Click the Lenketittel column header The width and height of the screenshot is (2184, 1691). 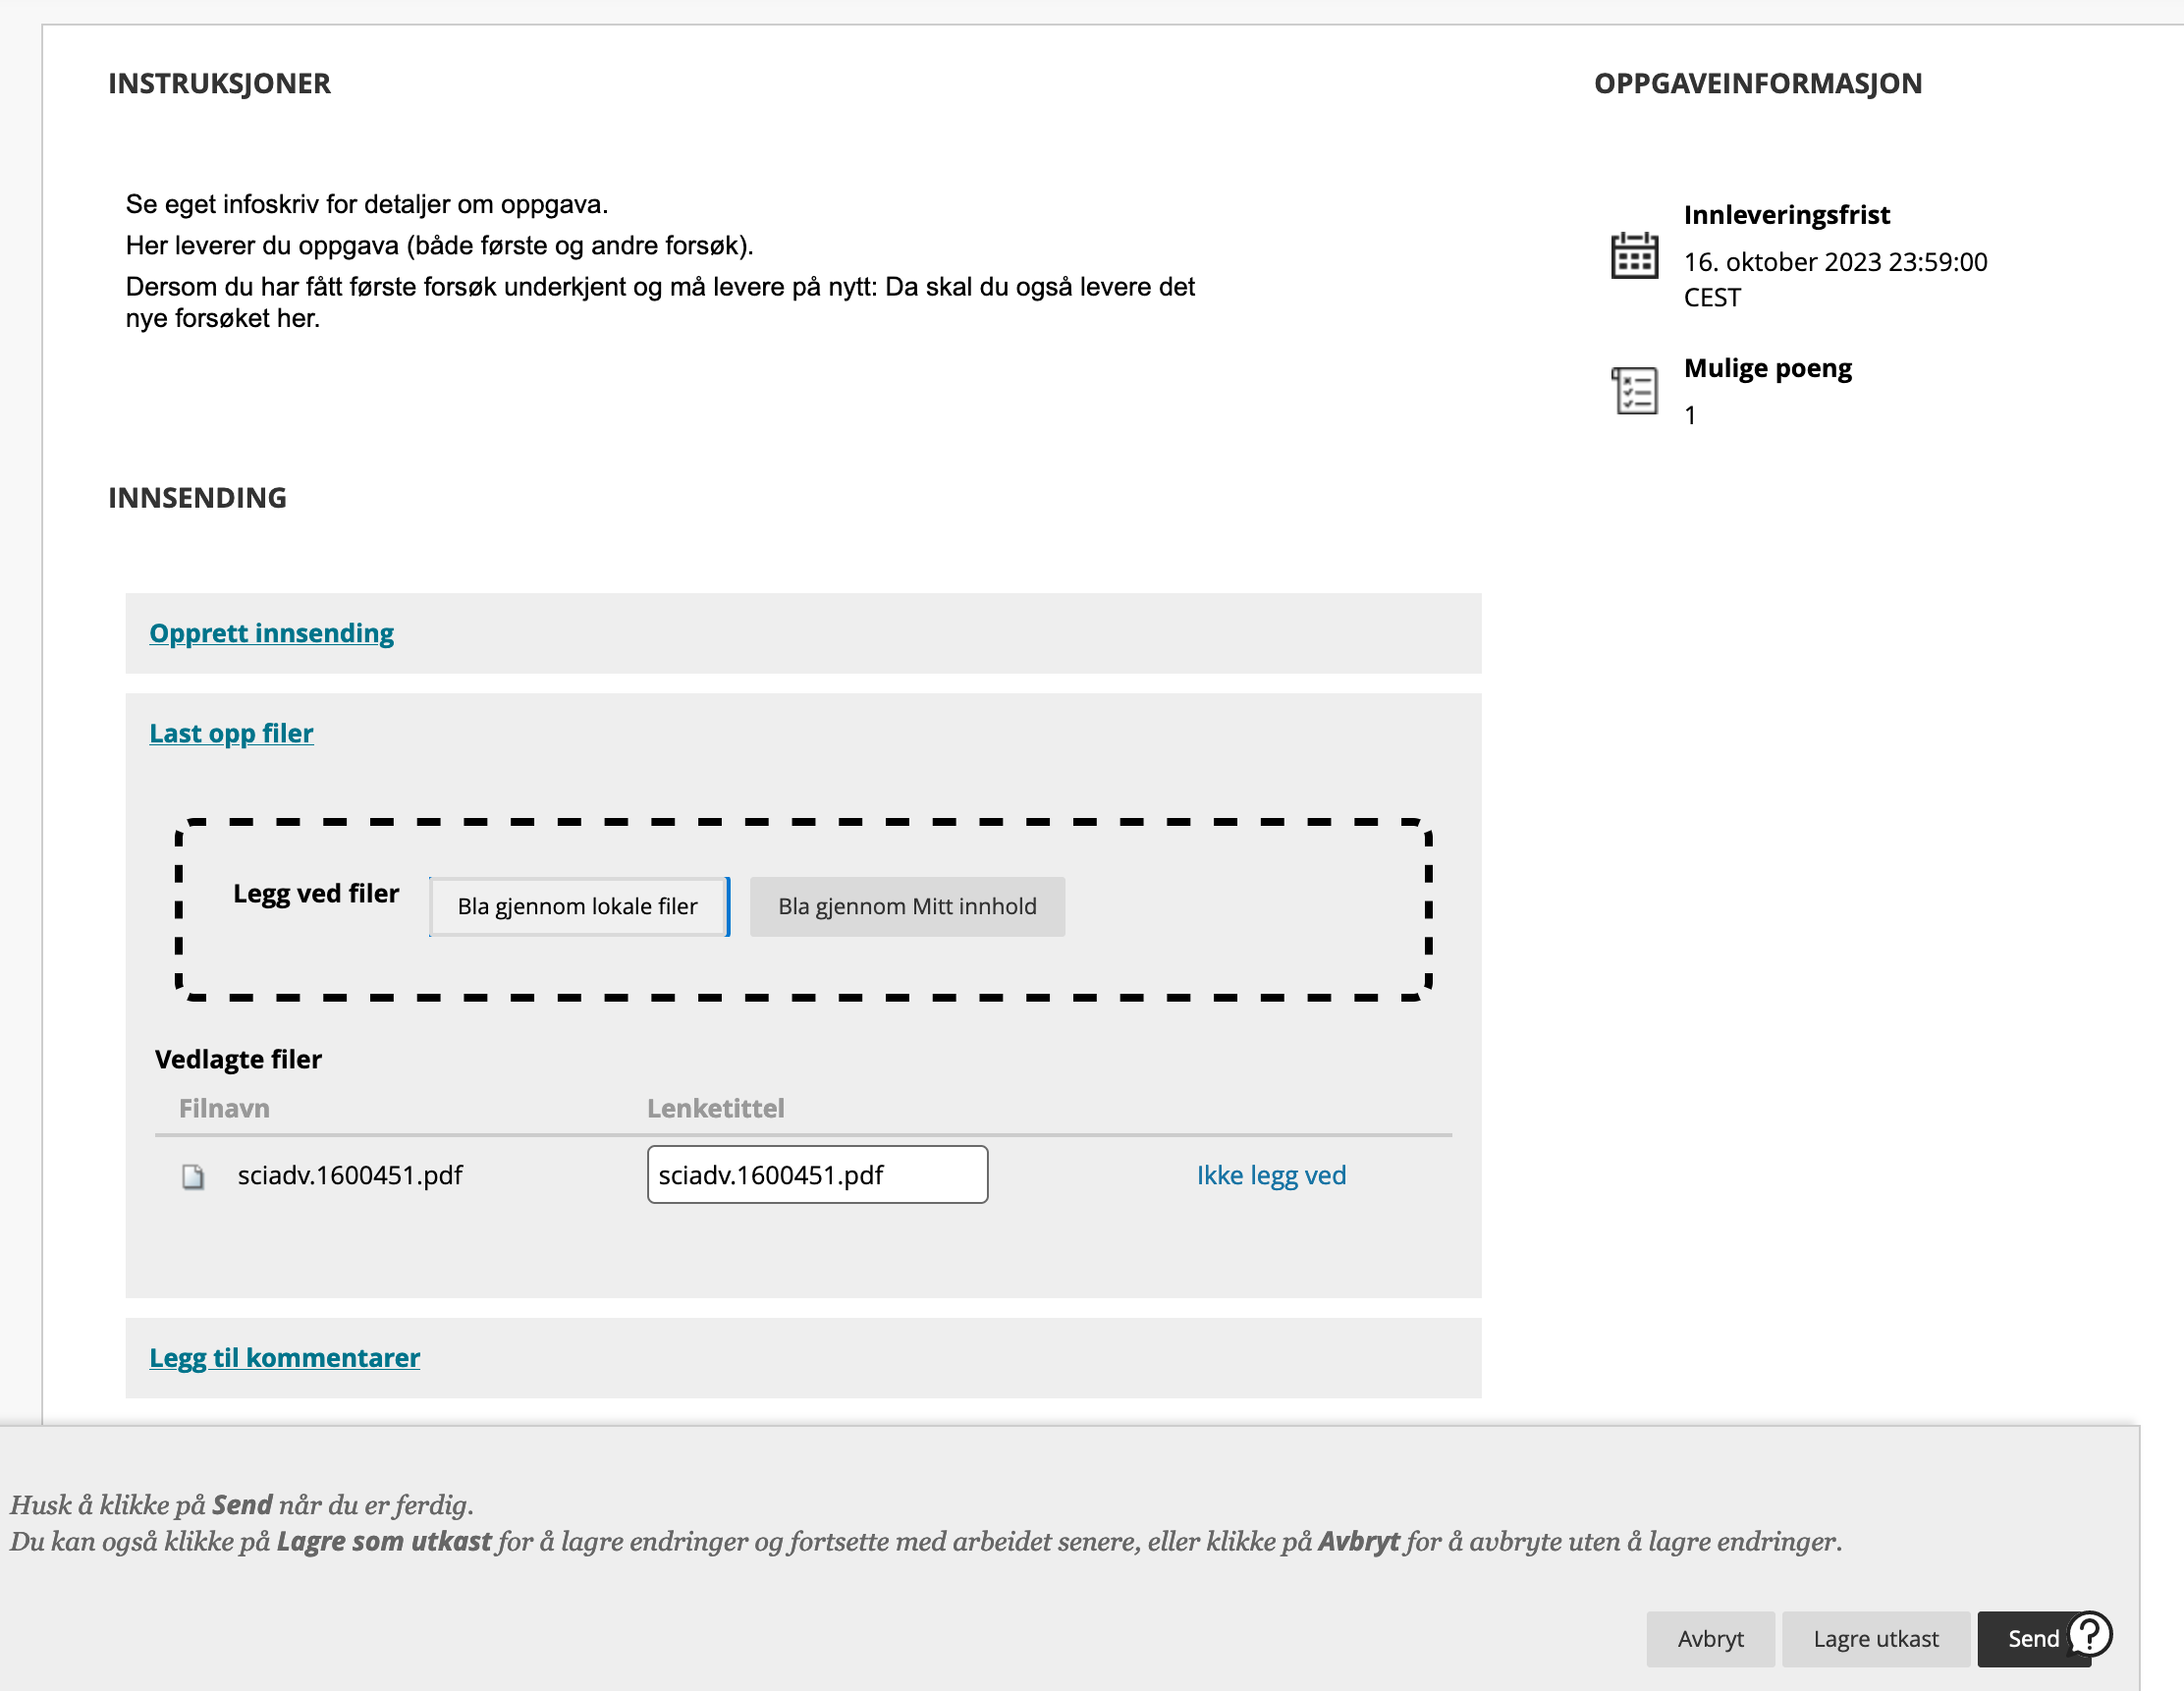pos(715,1108)
